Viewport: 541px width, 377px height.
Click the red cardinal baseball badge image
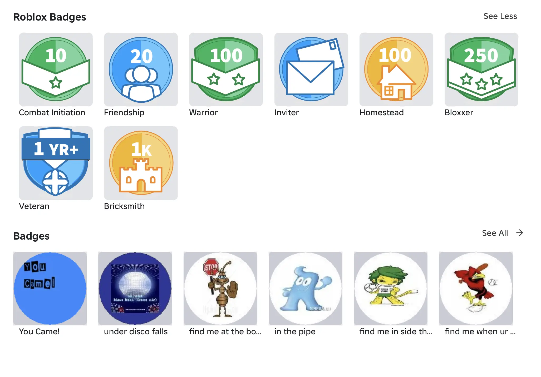click(x=476, y=288)
